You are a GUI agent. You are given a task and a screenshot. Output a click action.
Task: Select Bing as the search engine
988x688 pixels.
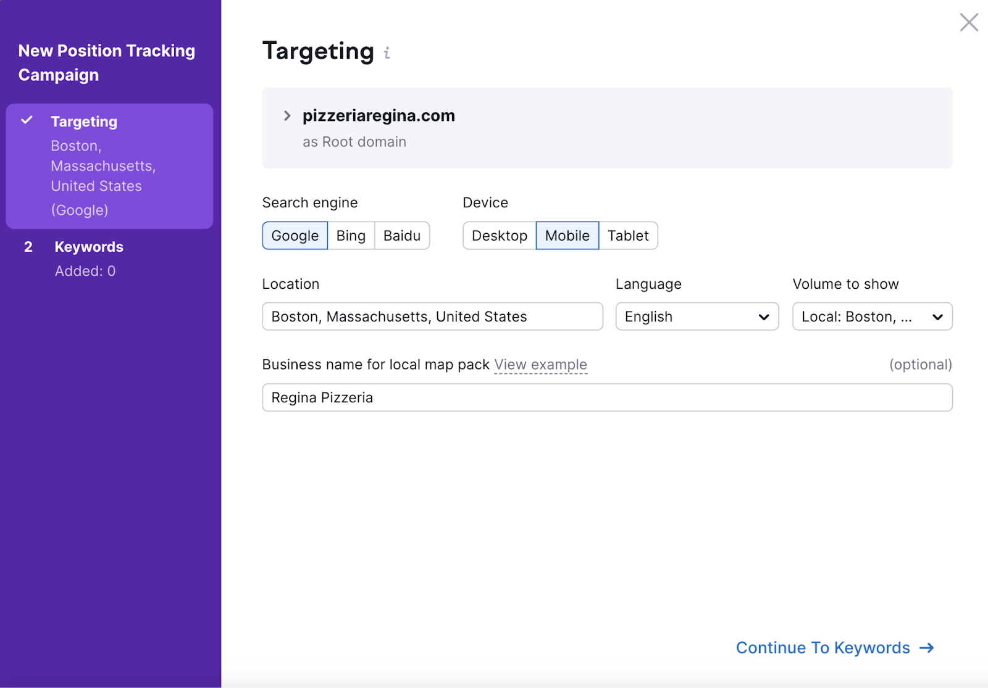tap(350, 236)
